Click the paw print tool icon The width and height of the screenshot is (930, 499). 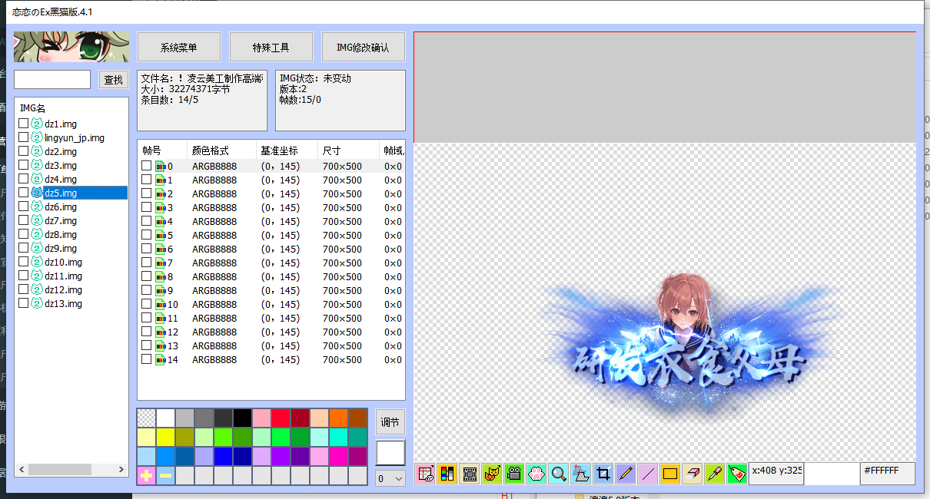coord(536,474)
